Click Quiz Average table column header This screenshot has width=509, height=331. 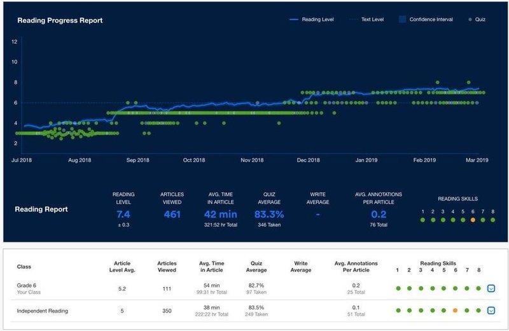tap(256, 267)
